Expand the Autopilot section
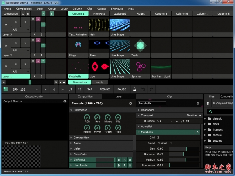Image resolution: width=235 pixels, height=176 pixels. click(147, 127)
